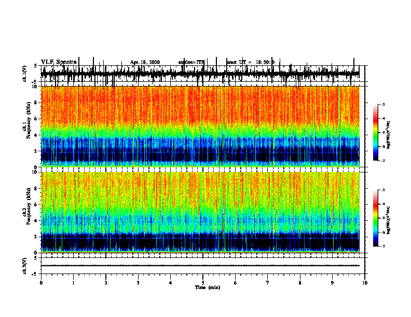The image size is (411, 317).
Task: Click the "2" kHz tick of ch.1 spectrogram
Action: point(36,151)
